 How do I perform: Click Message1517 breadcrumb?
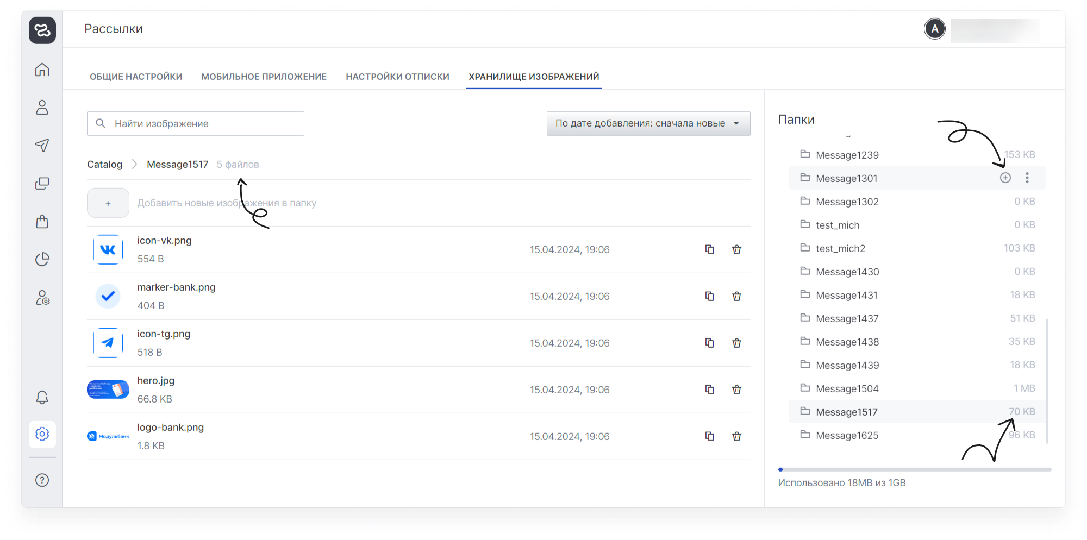[178, 165]
